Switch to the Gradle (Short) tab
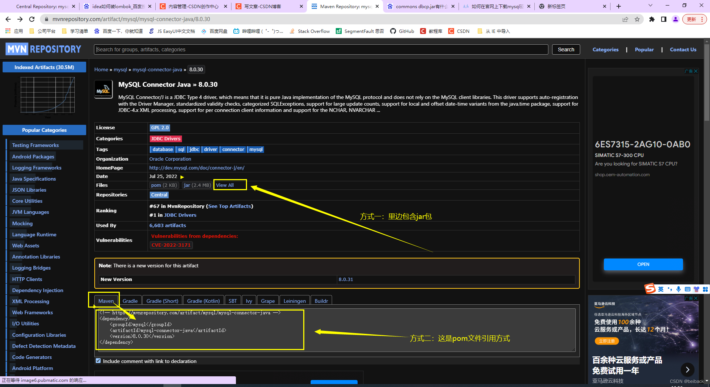This screenshot has width=710, height=387. click(x=162, y=301)
